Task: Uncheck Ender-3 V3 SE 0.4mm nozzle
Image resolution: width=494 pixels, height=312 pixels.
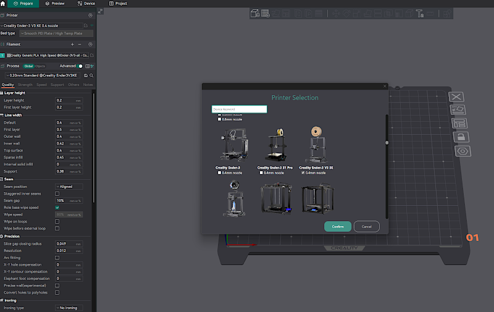Action: tap(303, 173)
